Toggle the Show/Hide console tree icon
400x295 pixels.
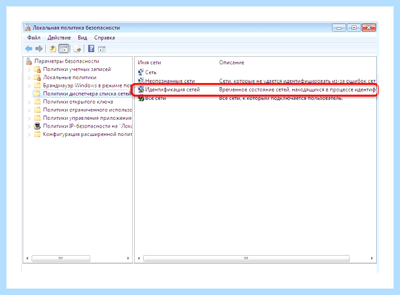(64, 49)
